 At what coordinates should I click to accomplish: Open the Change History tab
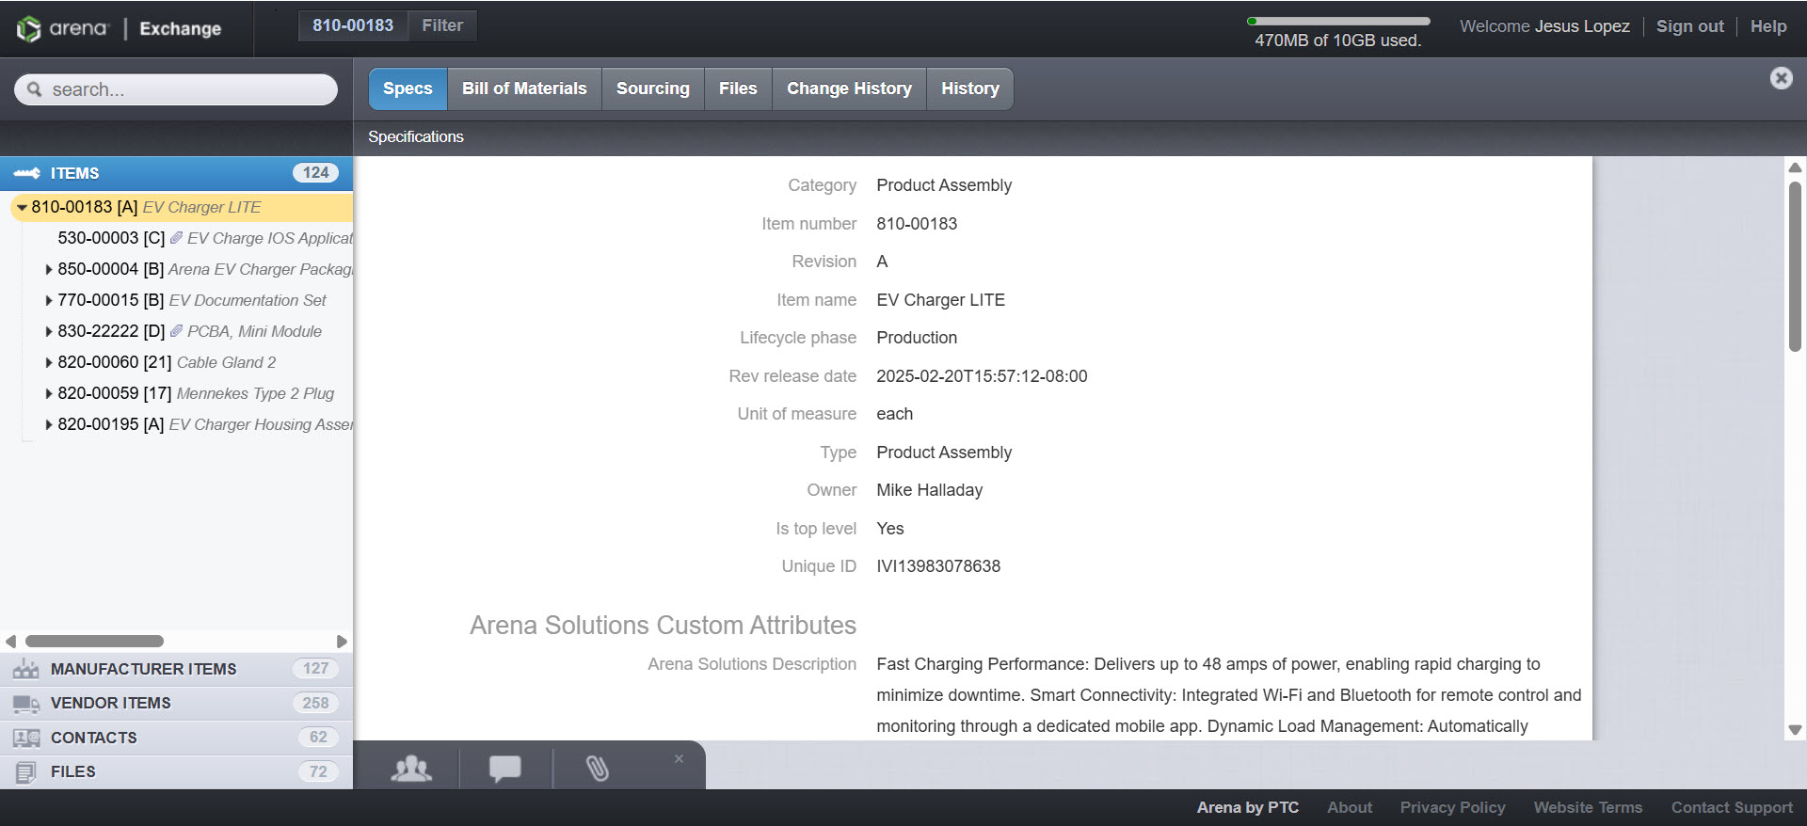pos(849,88)
